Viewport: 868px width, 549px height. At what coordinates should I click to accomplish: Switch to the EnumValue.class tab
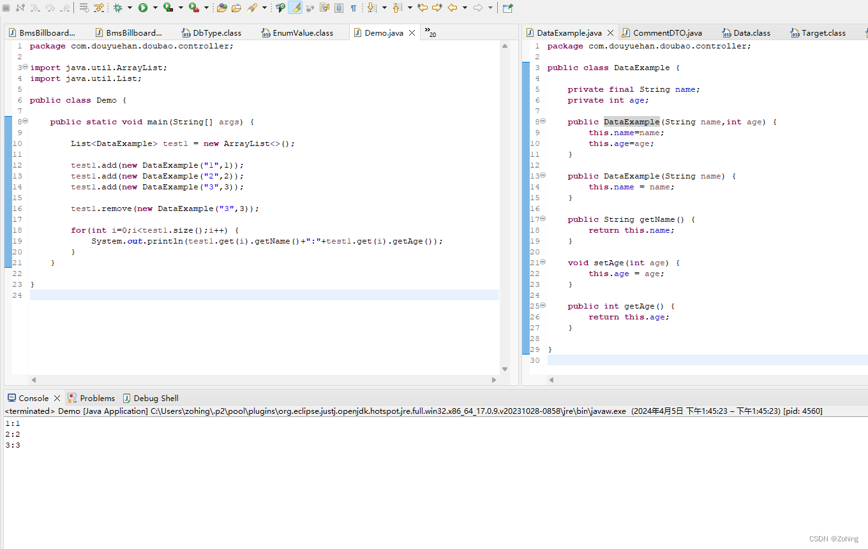tap(297, 33)
